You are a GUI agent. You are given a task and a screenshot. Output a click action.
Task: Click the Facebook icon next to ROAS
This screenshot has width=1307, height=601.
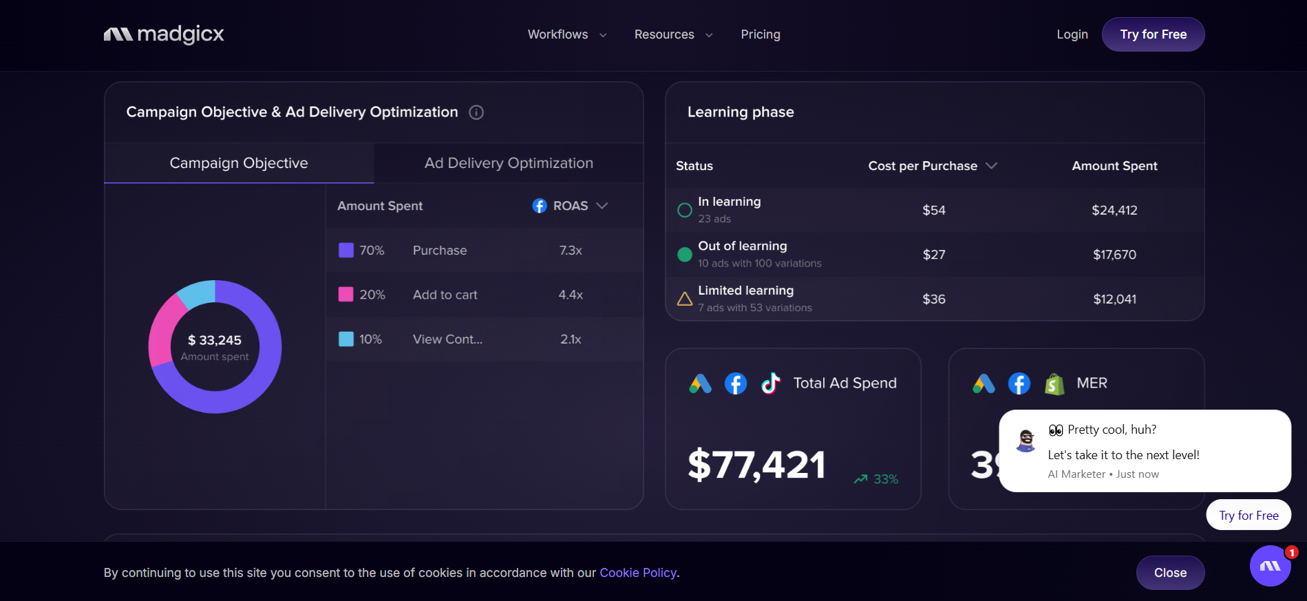[x=540, y=206]
